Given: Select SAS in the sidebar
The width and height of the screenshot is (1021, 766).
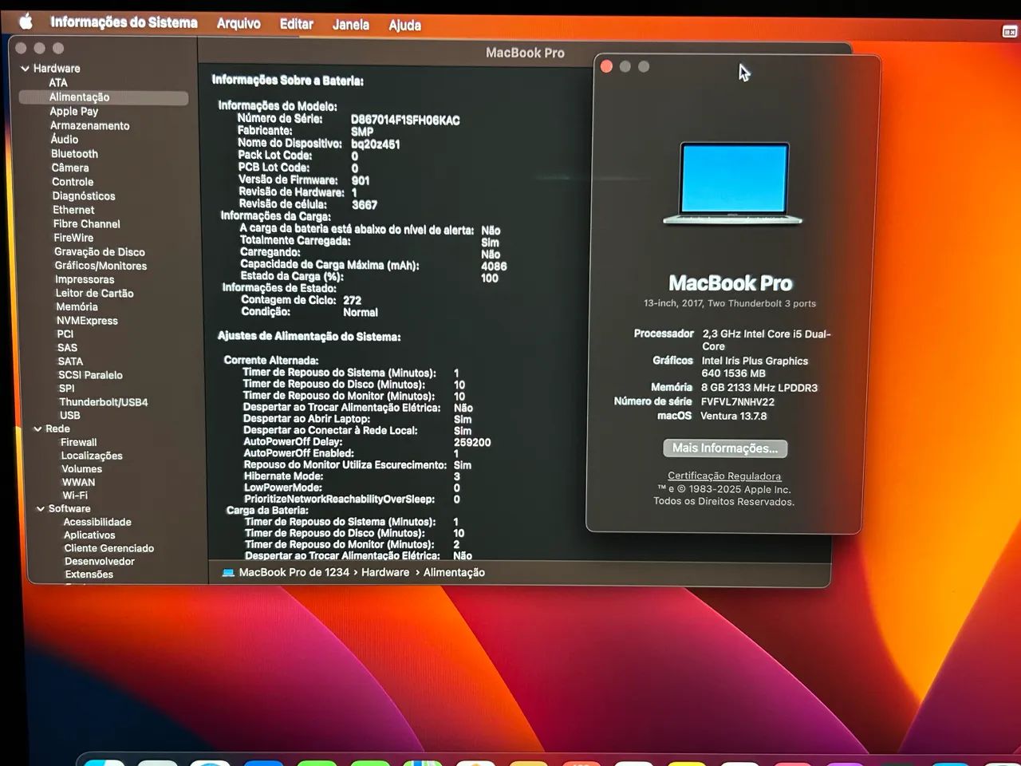Looking at the screenshot, I should click(68, 348).
